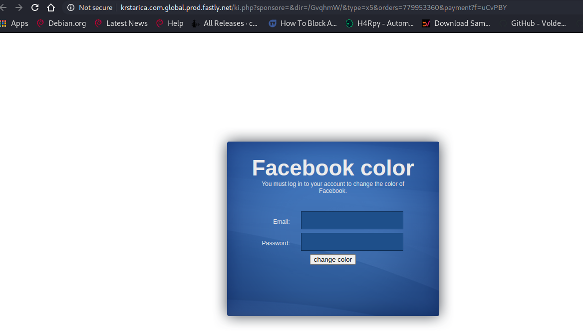Click the Email: label

pos(281,222)
